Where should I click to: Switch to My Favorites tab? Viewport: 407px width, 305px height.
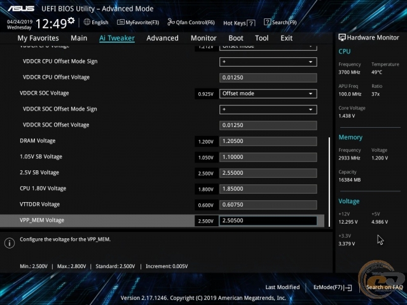[x=38, y=38]
